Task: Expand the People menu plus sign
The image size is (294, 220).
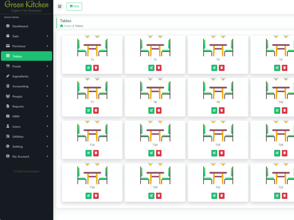Action: [x=47, y=96]
